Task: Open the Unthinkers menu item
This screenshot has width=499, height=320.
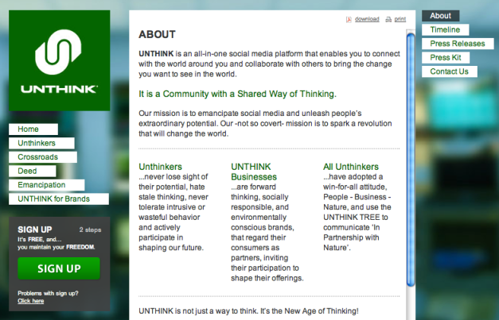Action: point(41,143)
